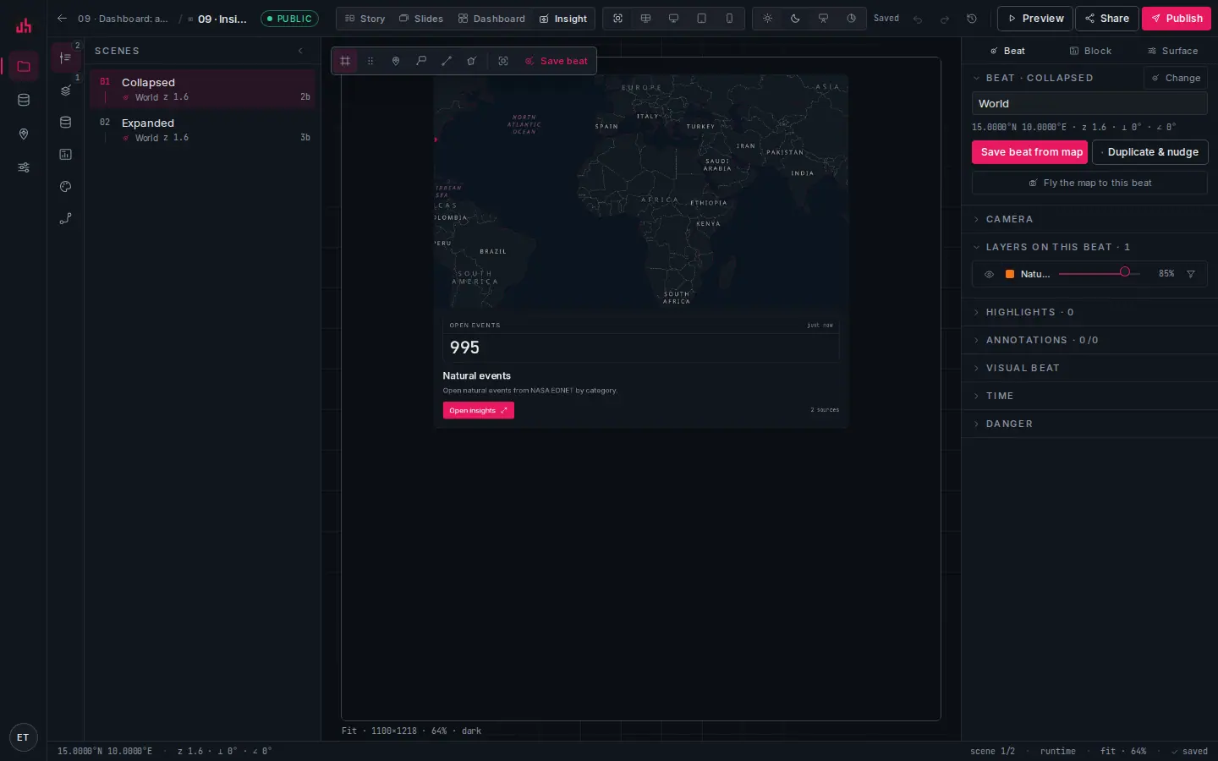The image size is (1218, 761).
Task: Click the Publish button
Action: tap(1177, 19)
